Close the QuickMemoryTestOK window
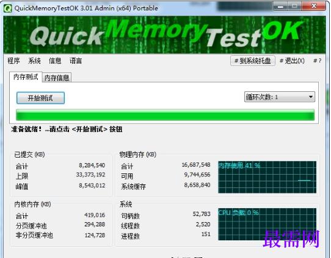 click(x=314, y=6)
